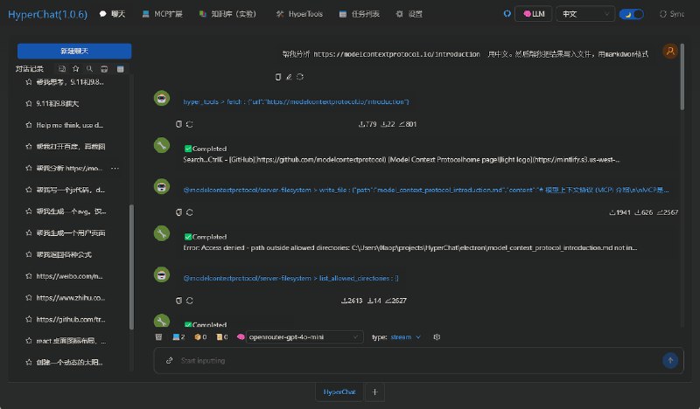Click the Sync refresh icon
700x409 pixels.
[663, 14]
